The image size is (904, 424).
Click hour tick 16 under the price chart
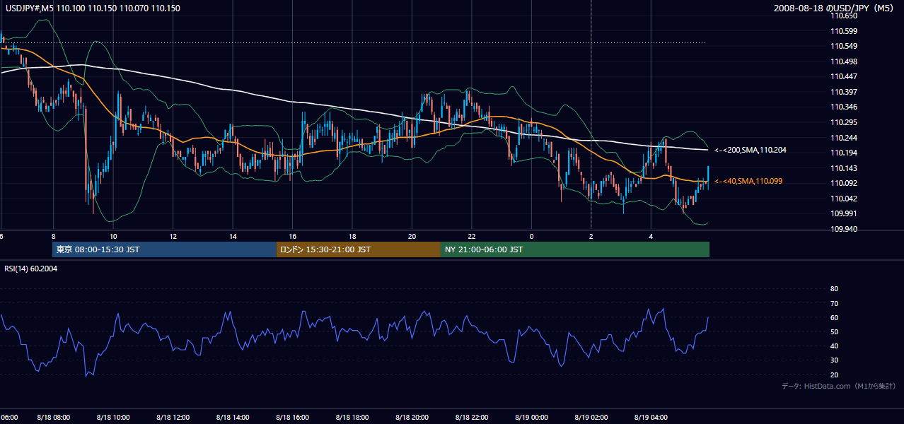(x=292, y=237)
